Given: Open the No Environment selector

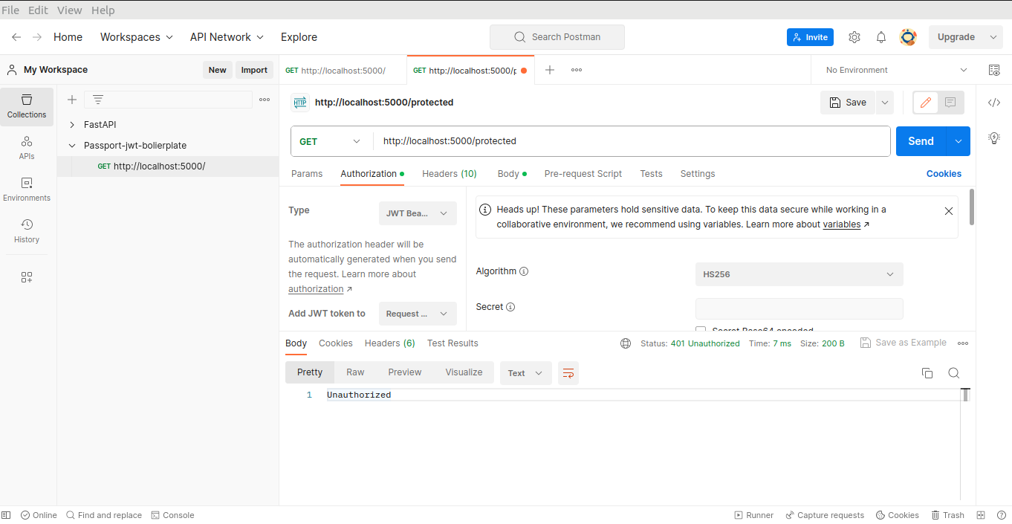Looking at the screenshot, I should tap(896, 70).
